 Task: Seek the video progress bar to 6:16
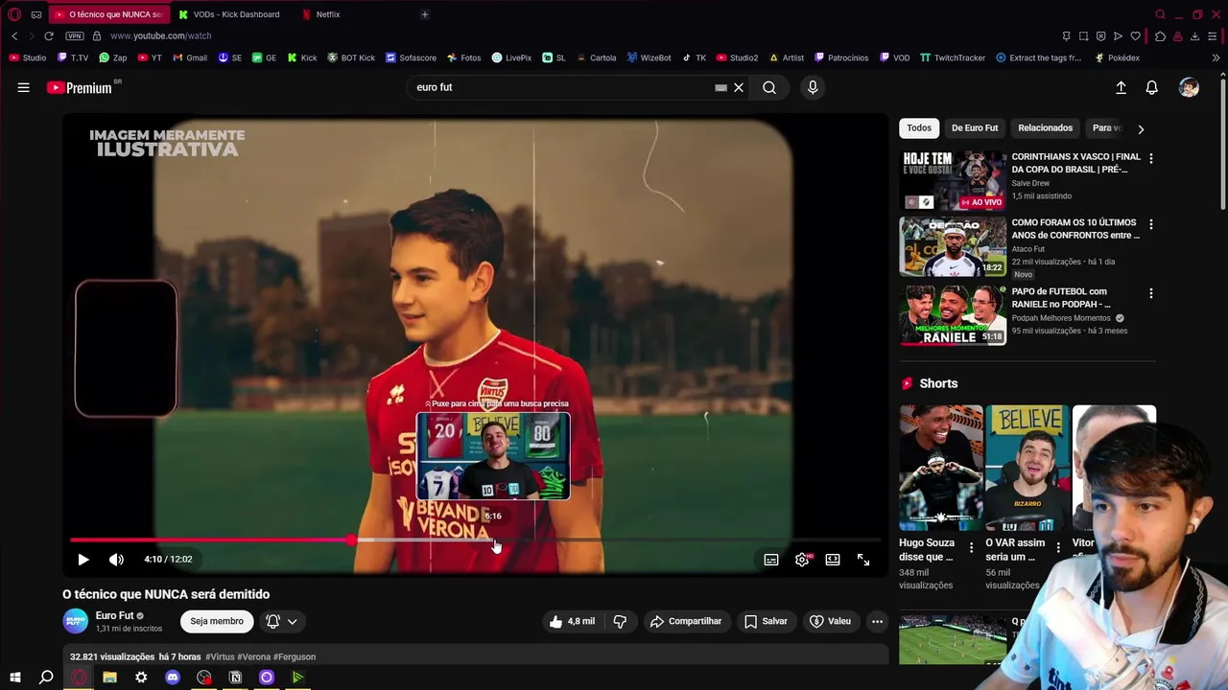coord(493,540)
